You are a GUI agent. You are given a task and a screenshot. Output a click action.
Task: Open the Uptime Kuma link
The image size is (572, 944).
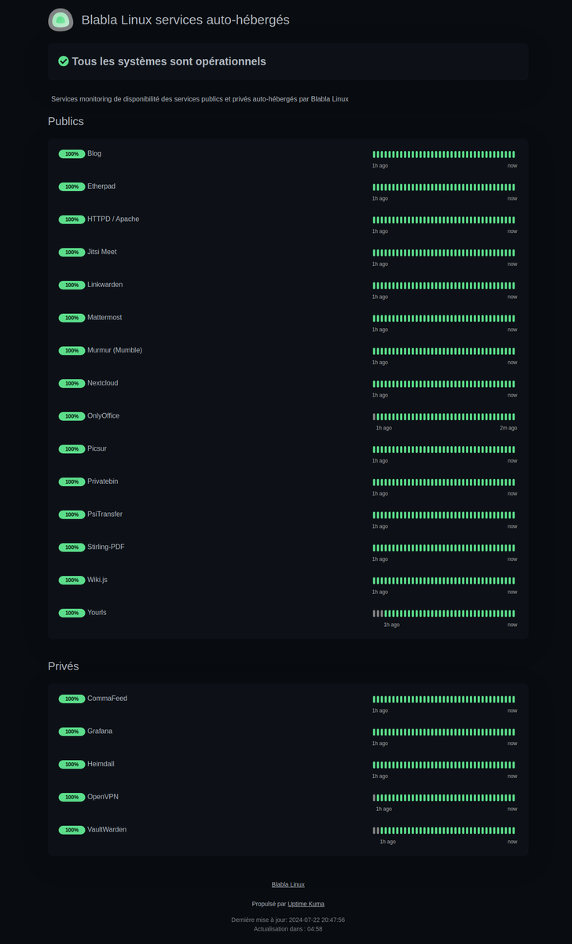point(306,904)
